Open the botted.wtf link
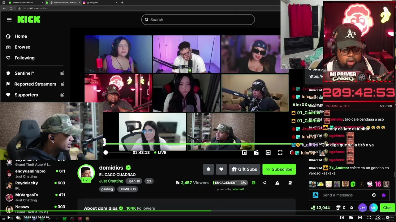Screen dimensions: 396x222 click(238, 189)
